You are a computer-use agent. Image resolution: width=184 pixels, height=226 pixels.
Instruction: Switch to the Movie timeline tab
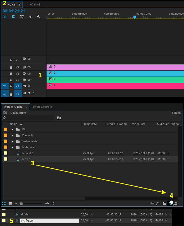11,5
